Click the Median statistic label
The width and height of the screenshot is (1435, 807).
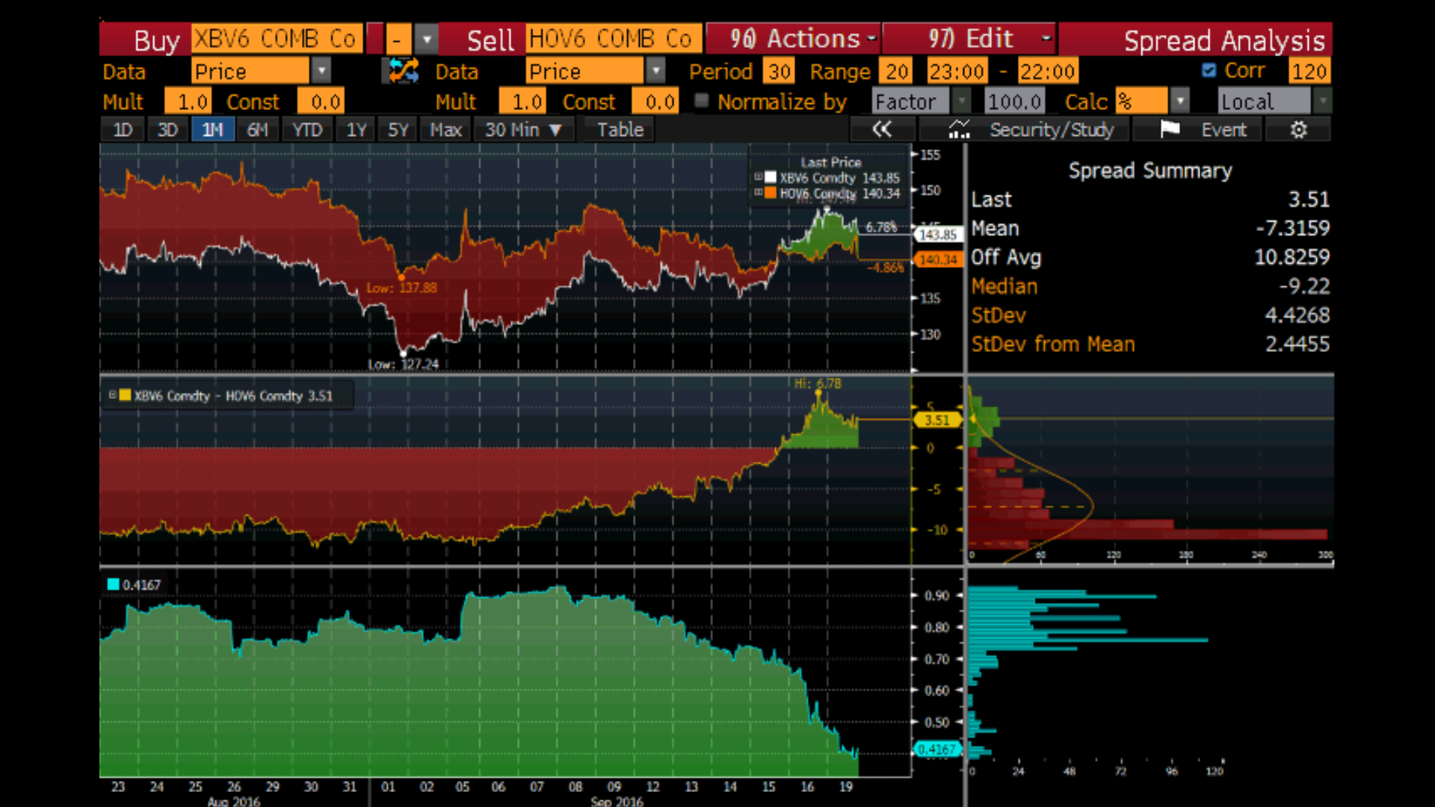(1004, 286)
